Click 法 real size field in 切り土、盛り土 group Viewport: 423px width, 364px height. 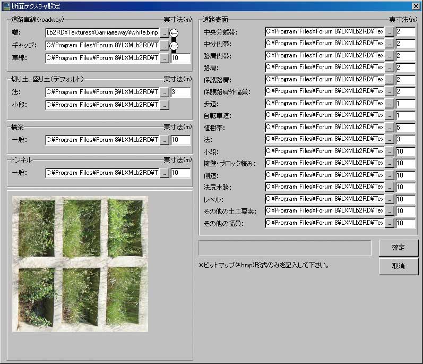click(x=180, y=92)
